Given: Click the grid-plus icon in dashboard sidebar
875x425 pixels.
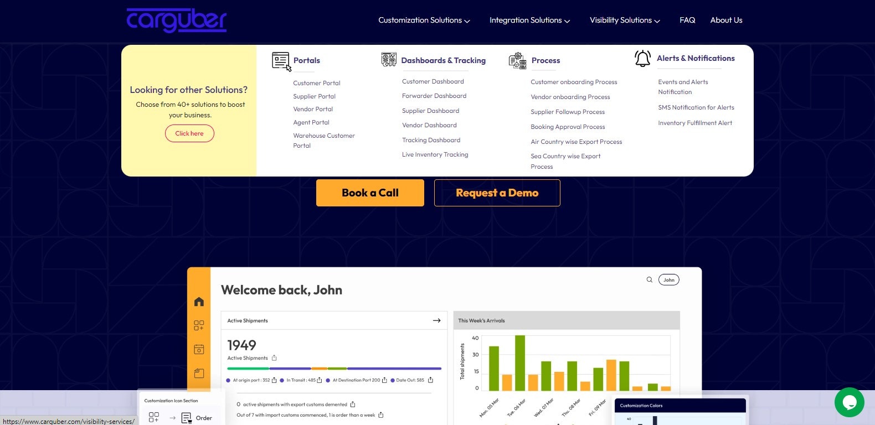Looking at the screenshot, I should 199,325.
